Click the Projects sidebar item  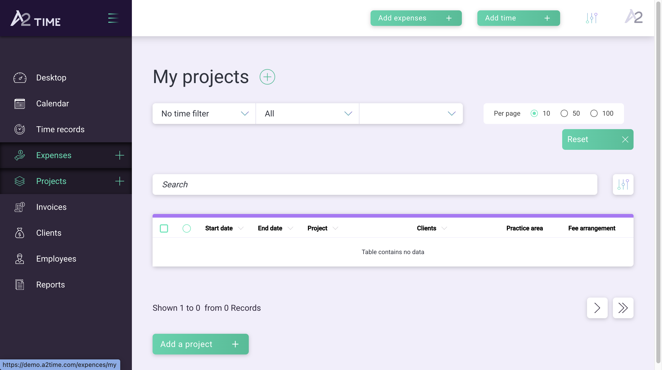click(66, 181)
